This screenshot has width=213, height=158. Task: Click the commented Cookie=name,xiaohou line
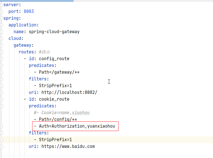point(62,113)
